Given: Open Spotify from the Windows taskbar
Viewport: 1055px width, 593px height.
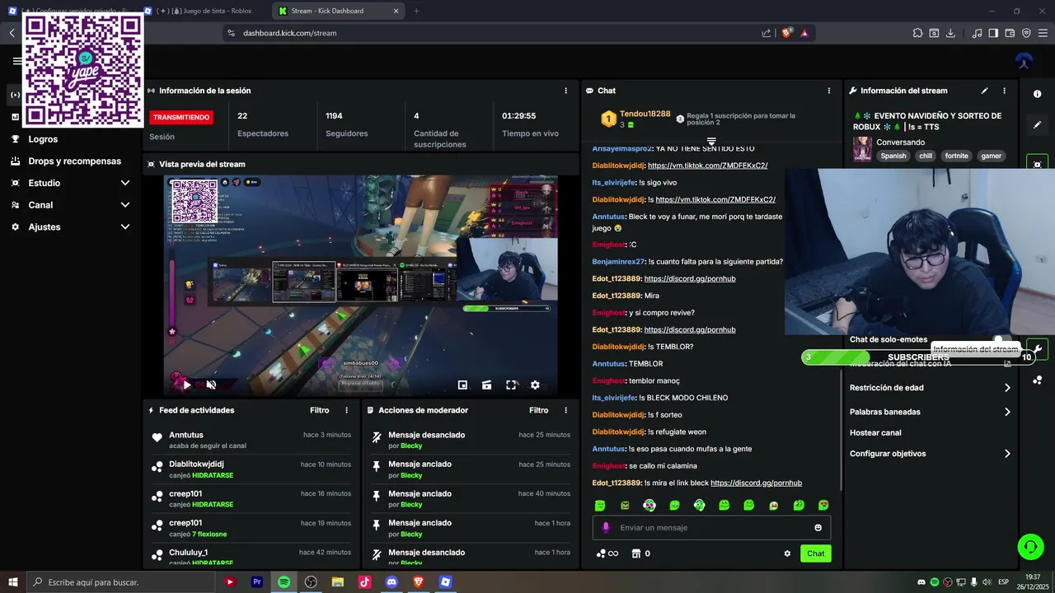Looking at the screenshot, I should (284, 582).
